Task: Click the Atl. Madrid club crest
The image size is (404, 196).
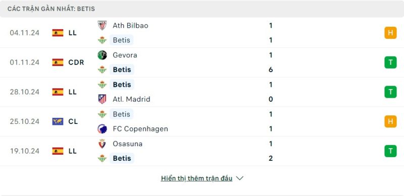Action: coord(102,99)
